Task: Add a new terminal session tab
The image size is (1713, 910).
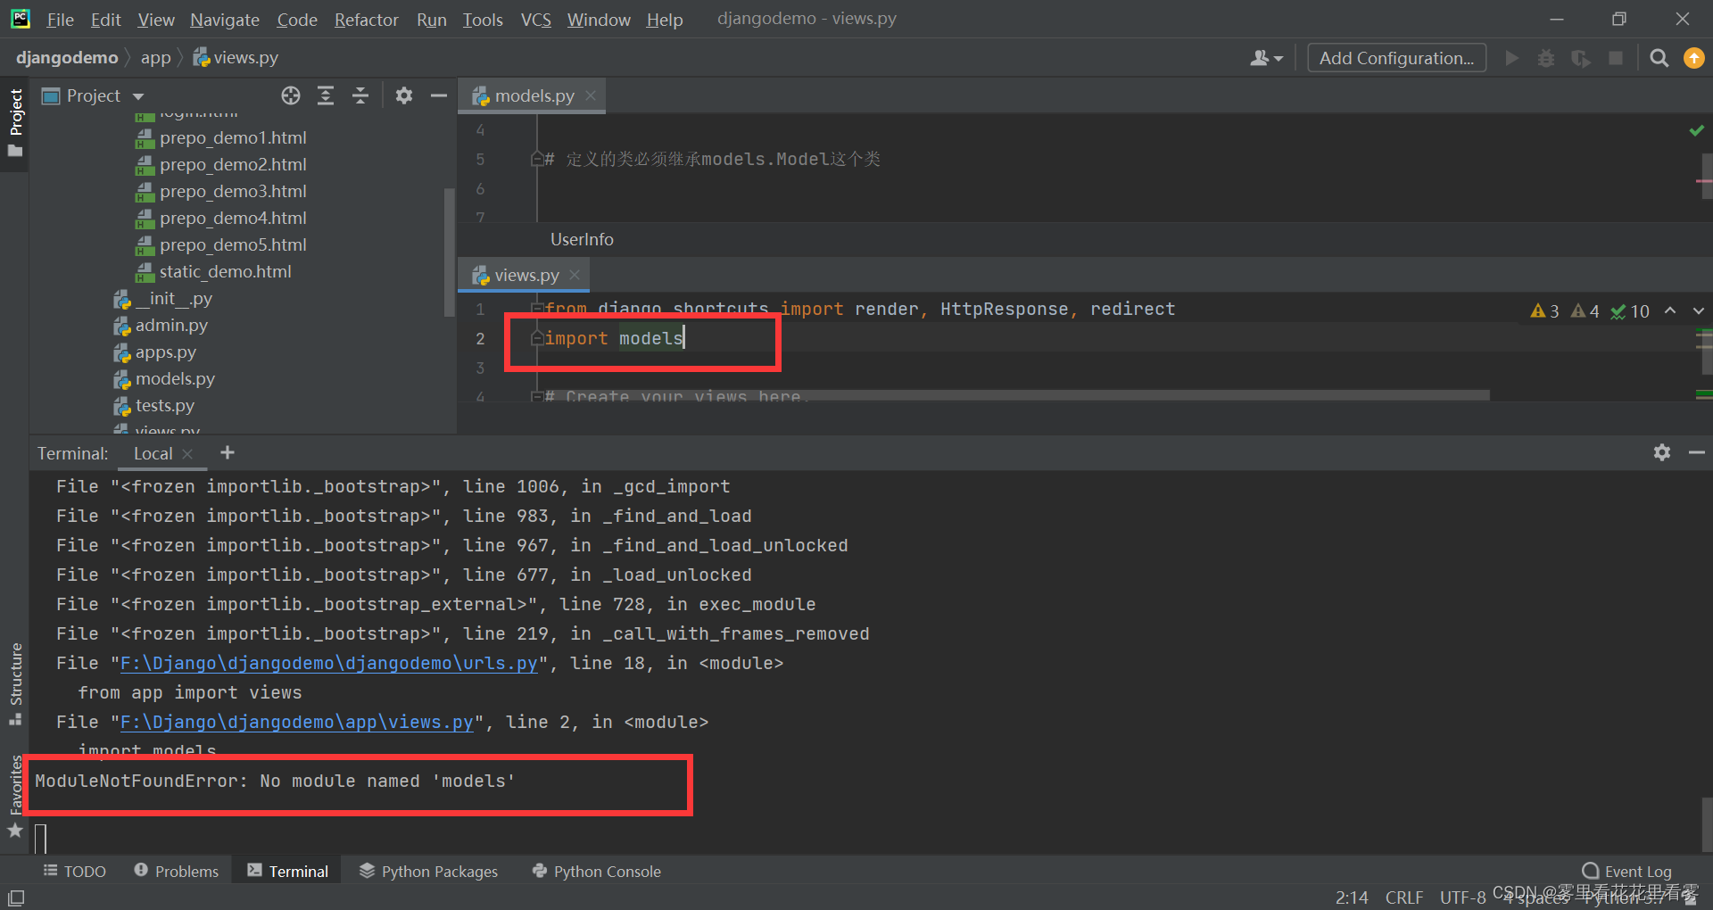Action: 228,452
